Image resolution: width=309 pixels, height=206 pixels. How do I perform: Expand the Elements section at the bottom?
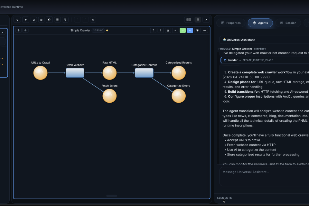point(224,198)
